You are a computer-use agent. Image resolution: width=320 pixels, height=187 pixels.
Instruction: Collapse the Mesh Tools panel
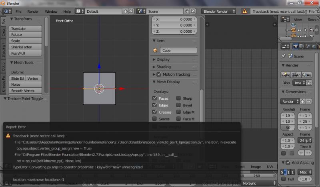(x=12, y=63)
